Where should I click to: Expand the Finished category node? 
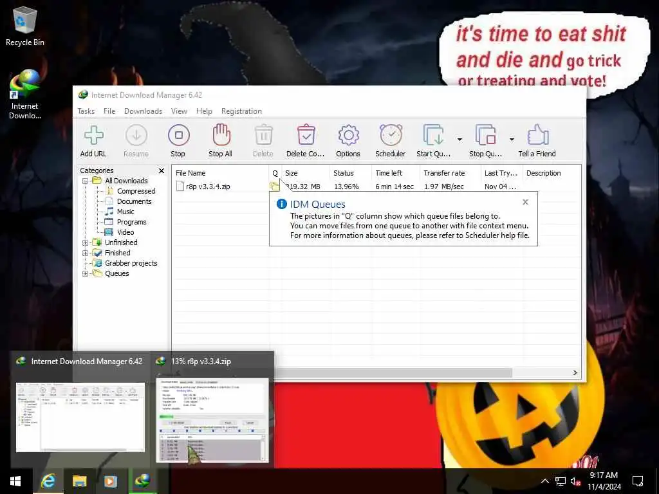(x=86, y=253)
